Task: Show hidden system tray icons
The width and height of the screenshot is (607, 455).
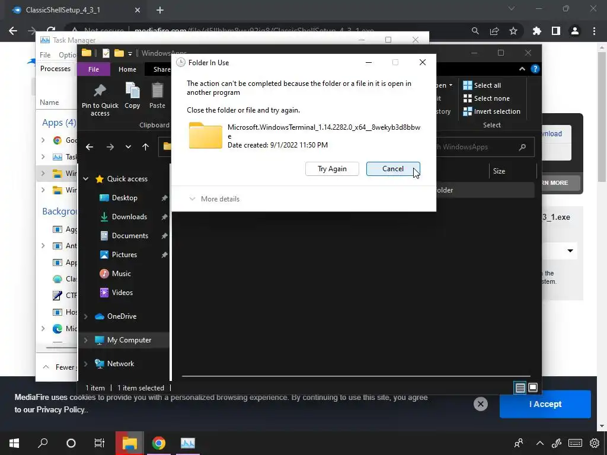Action: pyautogui.click(x=539, y=443)
